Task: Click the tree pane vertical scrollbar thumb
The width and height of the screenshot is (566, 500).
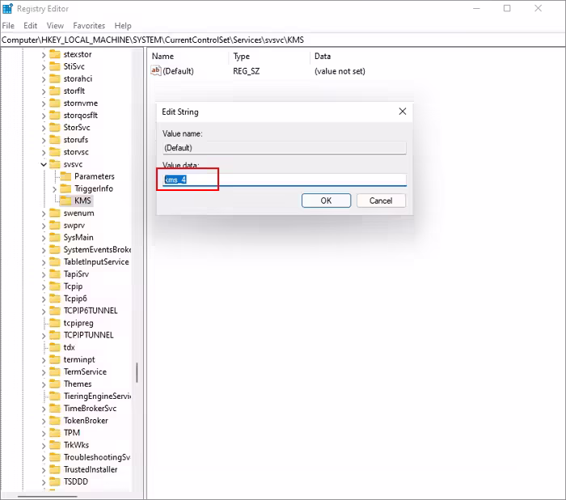Action: point(137,372)
